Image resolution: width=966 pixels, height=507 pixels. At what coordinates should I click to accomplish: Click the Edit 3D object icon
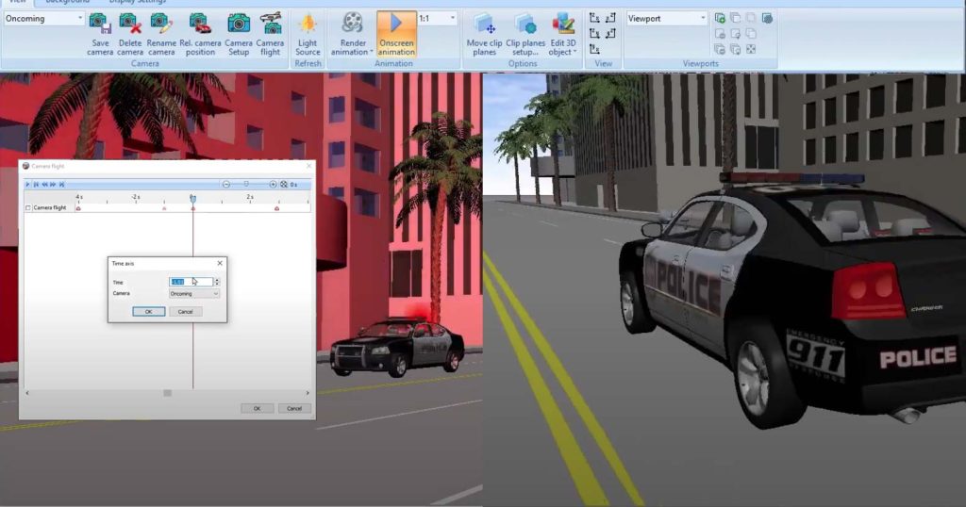[x=563, y=25]
